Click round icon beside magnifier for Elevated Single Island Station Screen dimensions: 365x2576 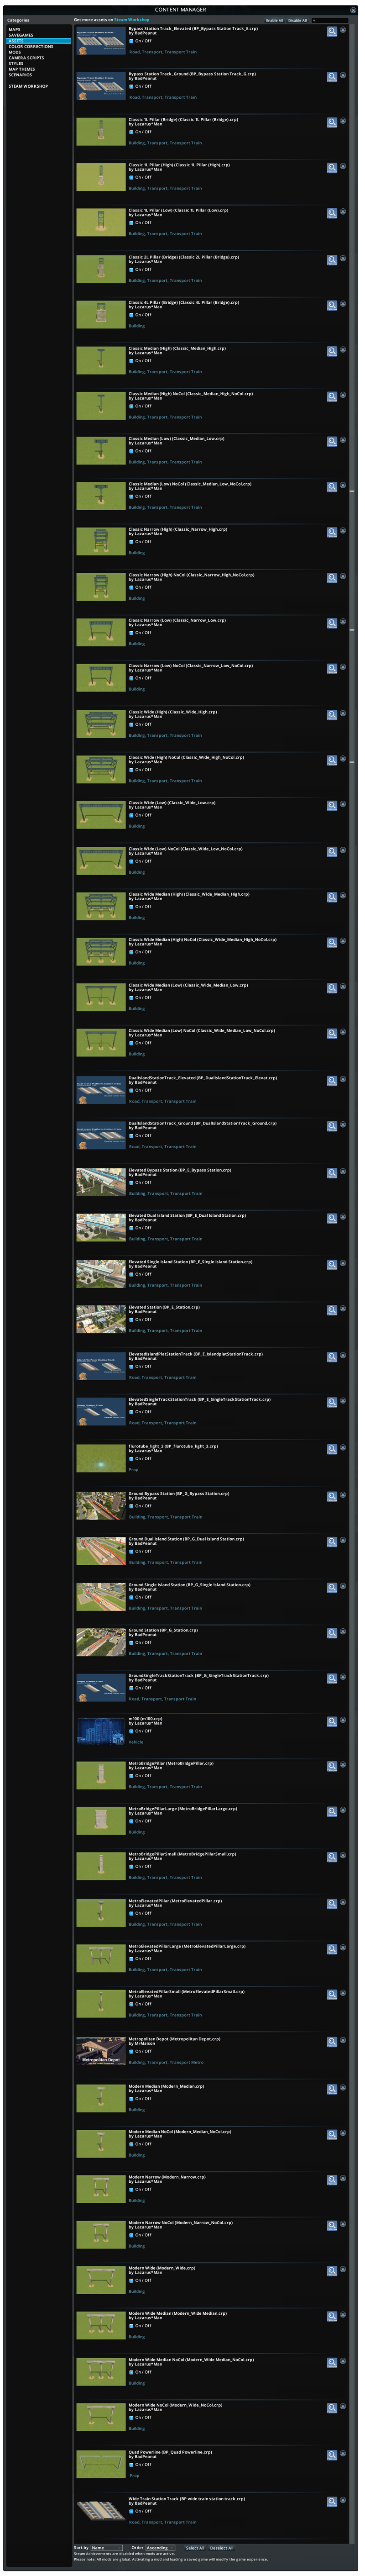pos(343,1263)
